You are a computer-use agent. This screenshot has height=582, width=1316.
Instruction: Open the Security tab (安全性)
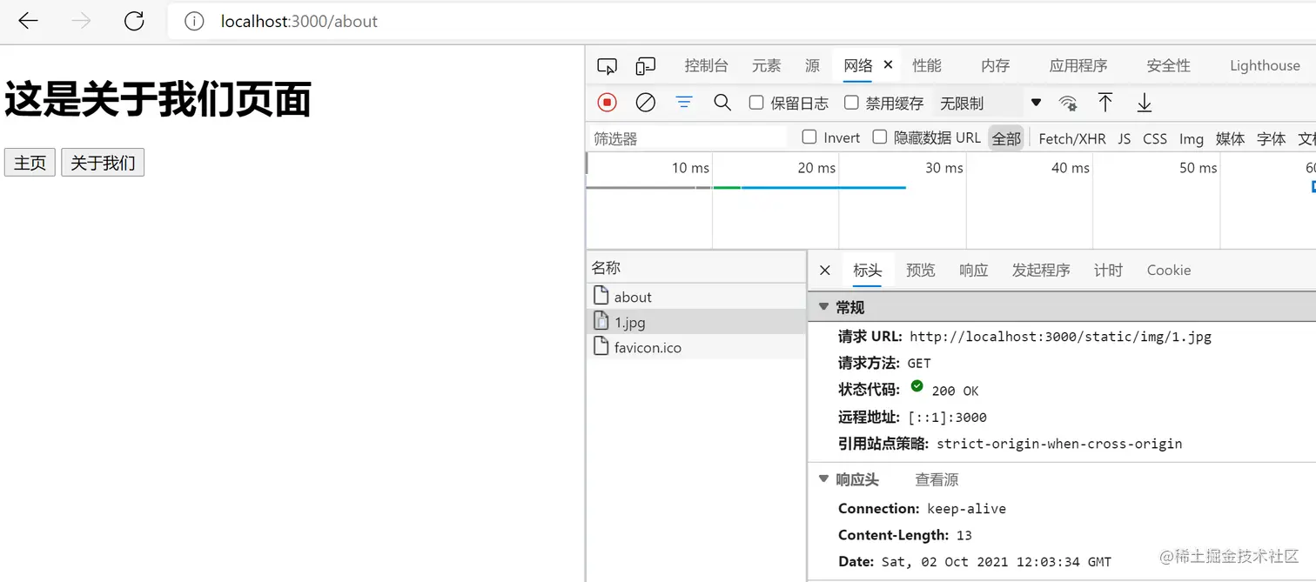[1168, 65]
